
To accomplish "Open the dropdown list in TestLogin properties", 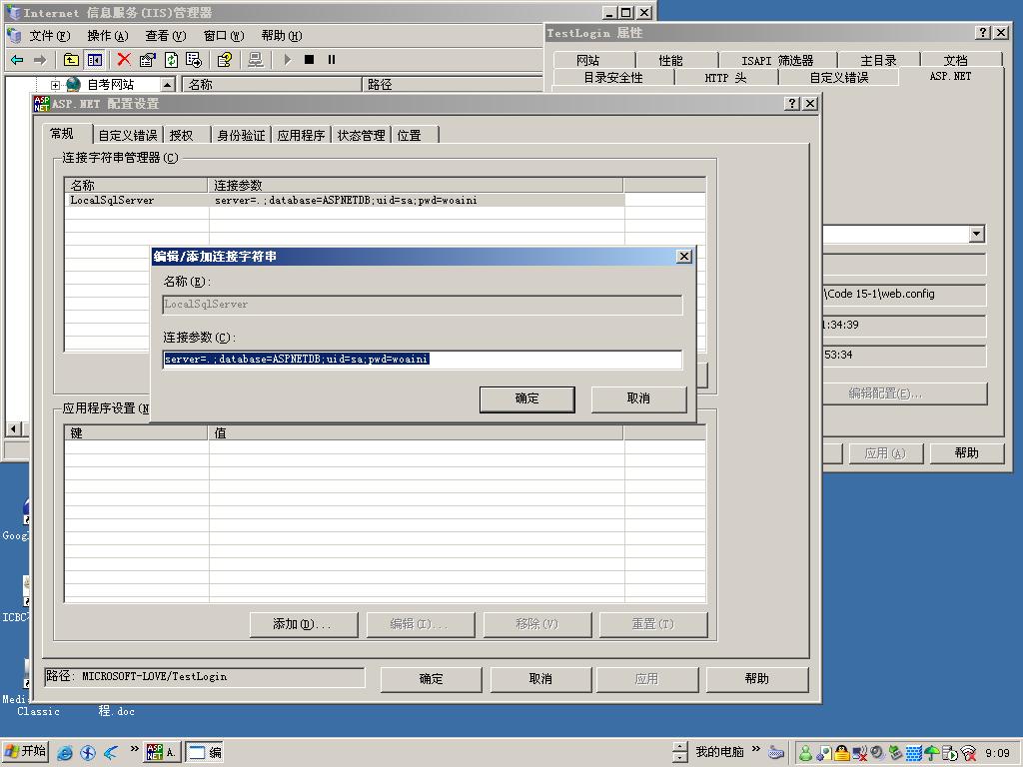I will [977, 234].
